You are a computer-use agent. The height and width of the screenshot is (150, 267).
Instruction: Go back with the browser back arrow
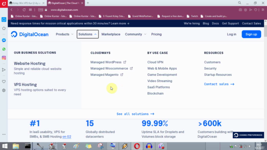click(x=12, y=10)
